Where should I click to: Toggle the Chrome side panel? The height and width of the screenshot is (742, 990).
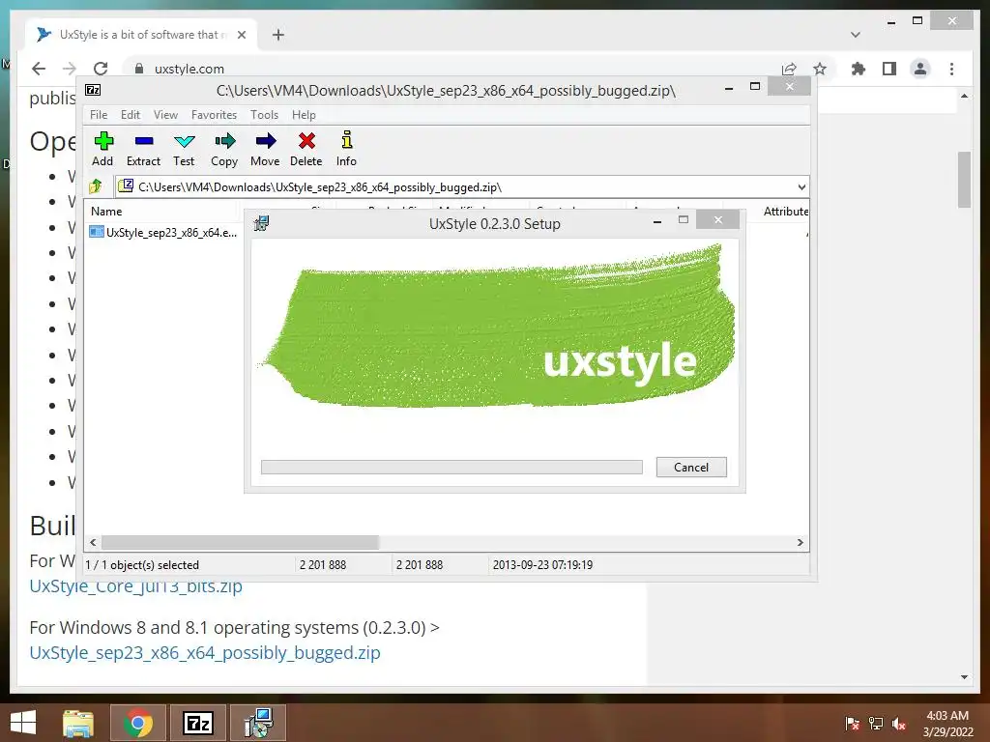[x=889, y=69]
